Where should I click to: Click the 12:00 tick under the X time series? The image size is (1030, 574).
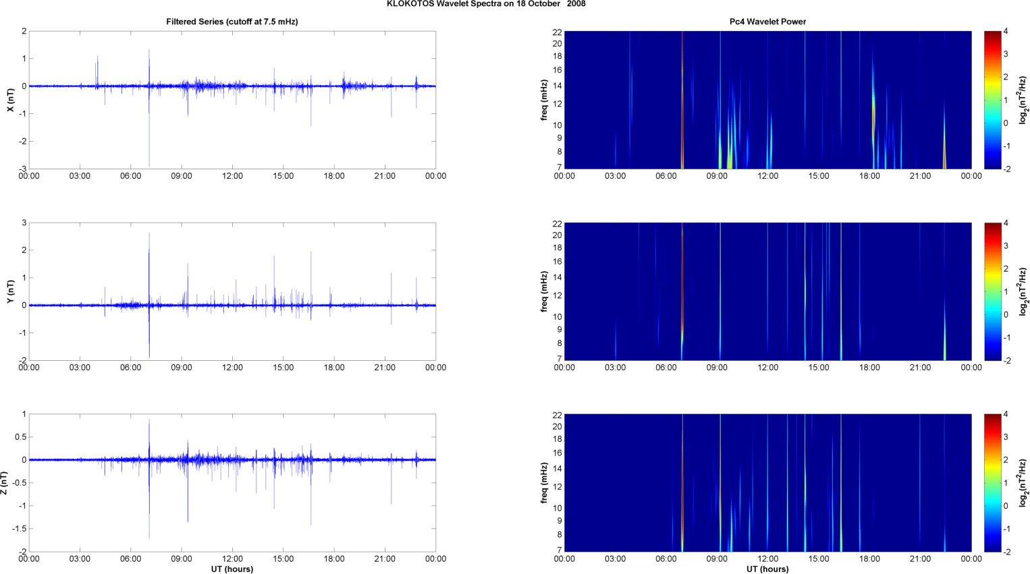[232, 176]
